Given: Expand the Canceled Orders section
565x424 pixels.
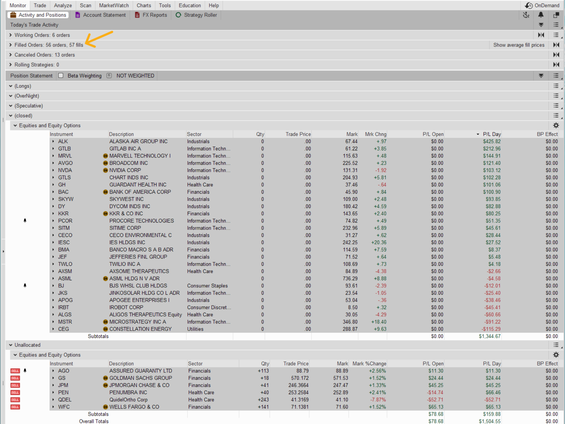Looking at the screenshot, I should (10, 55).
